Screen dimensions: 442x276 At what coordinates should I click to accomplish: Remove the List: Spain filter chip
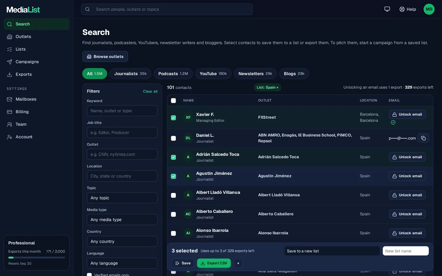(x=277, y=88)
